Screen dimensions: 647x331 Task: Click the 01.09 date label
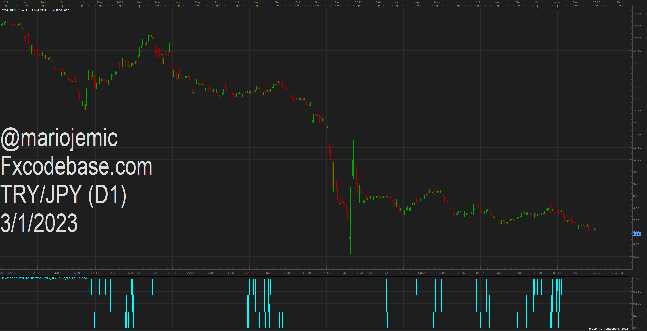[x=519, y=273]
